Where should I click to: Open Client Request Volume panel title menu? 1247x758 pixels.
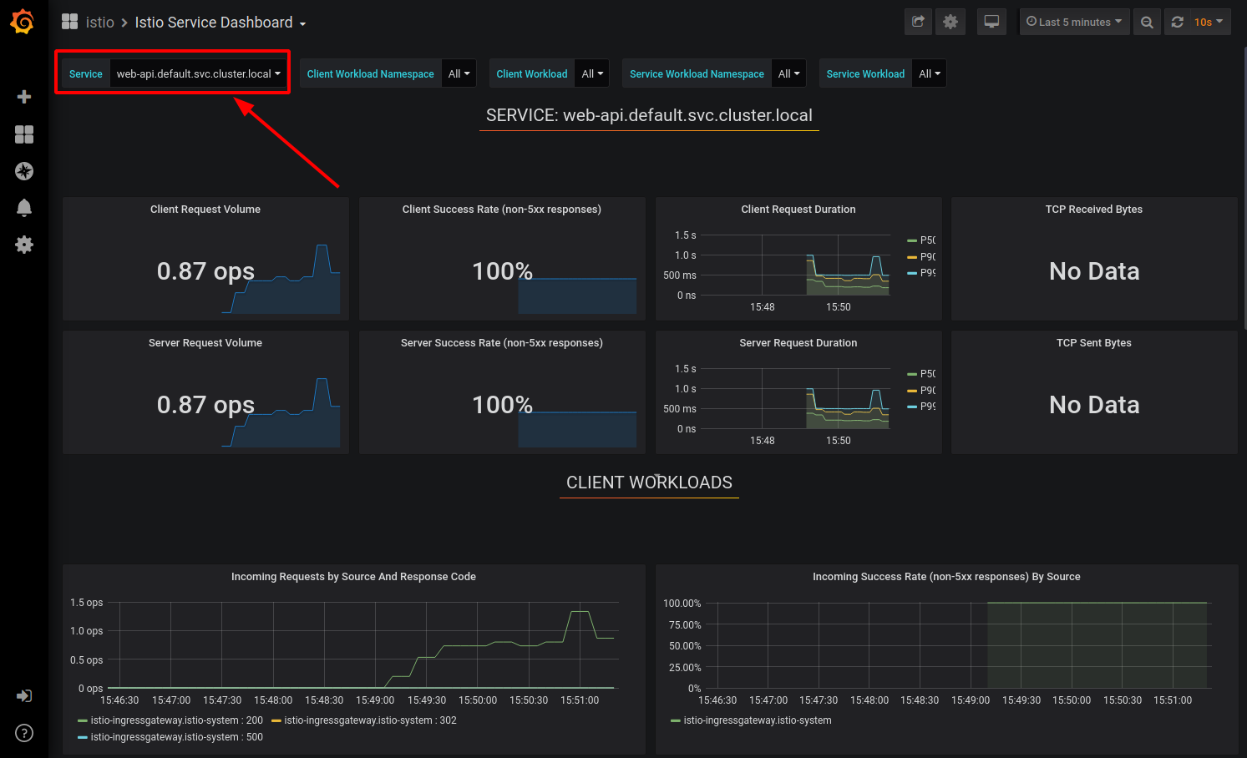point(205,210)
